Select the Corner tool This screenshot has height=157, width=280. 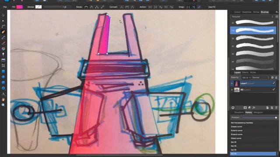click(x=3, y=26)
